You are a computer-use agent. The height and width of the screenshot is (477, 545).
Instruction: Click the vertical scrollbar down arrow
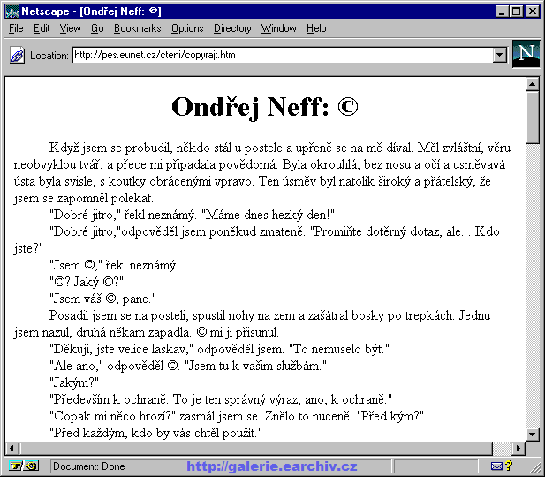pos(532,434)
